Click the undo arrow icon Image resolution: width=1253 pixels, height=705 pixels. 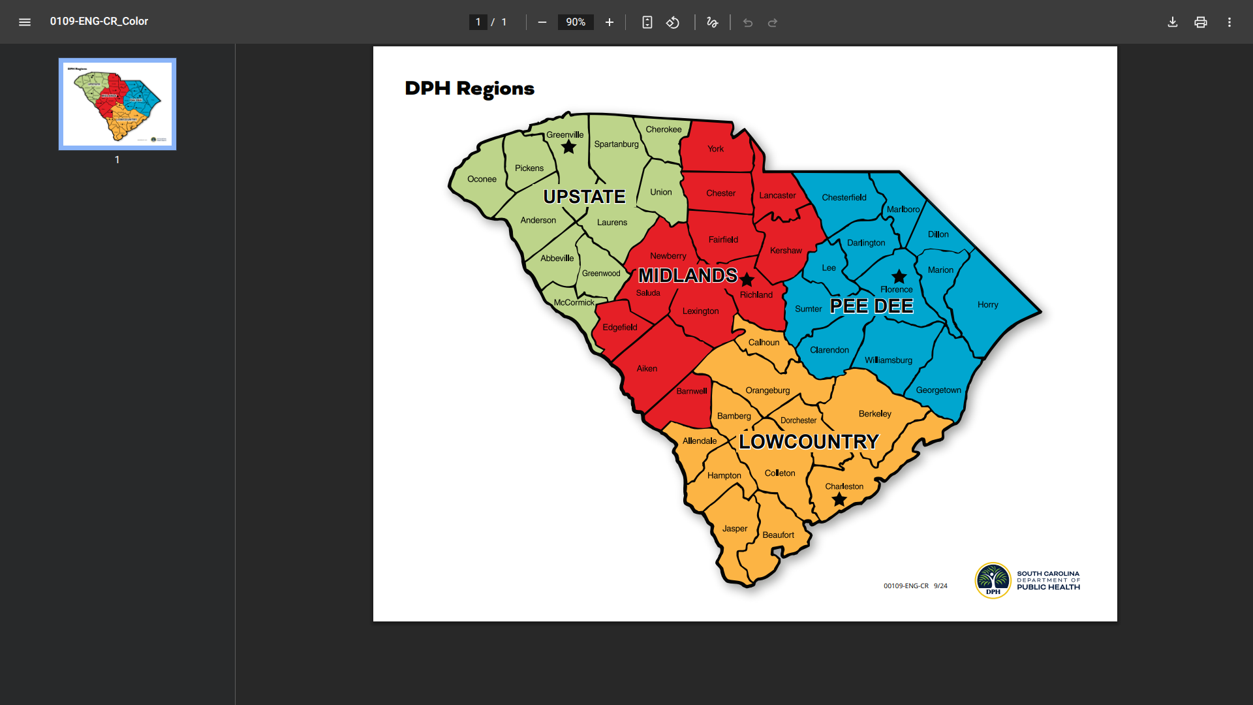click(748, 23)
